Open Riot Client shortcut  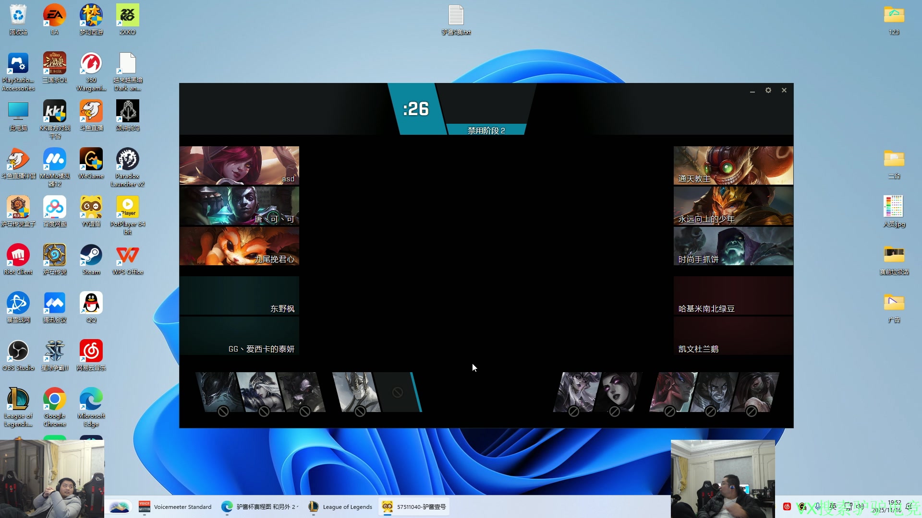click(x=18, y=255)
